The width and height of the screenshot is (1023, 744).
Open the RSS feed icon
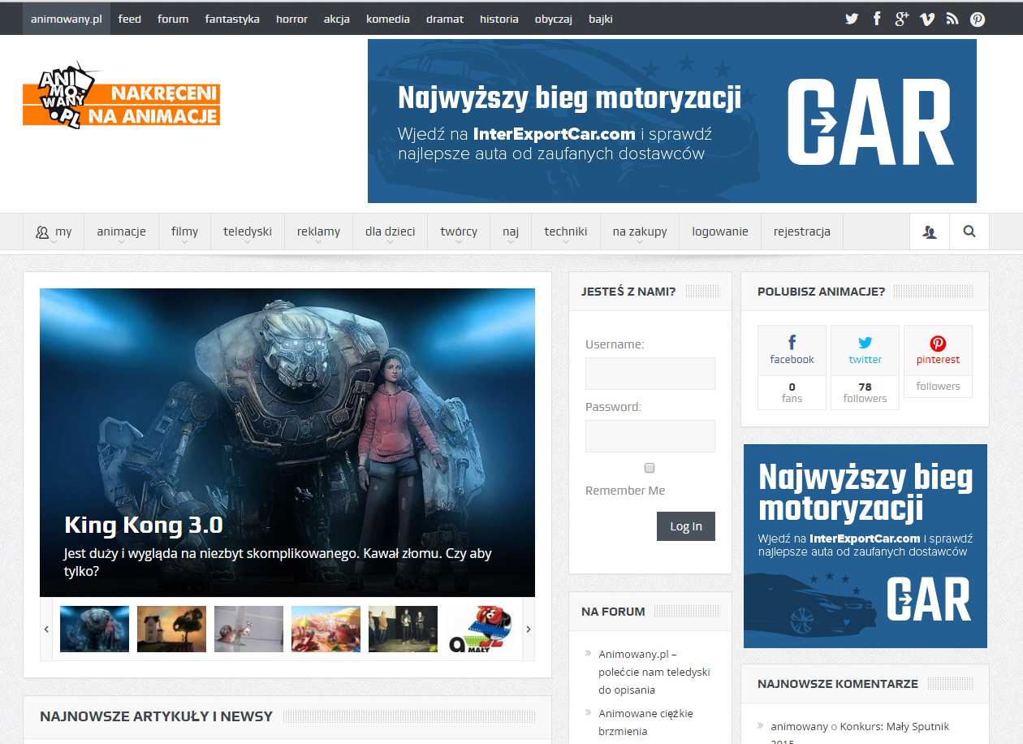[952, 19]
